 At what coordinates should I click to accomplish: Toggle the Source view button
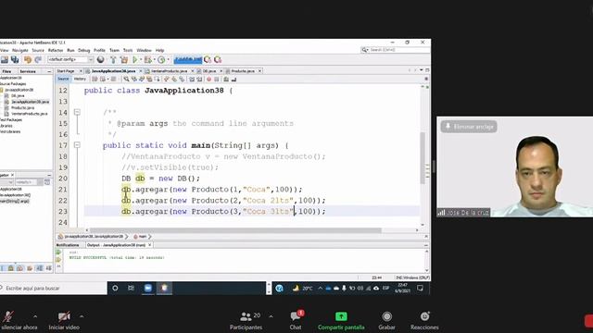click(63, 79)
